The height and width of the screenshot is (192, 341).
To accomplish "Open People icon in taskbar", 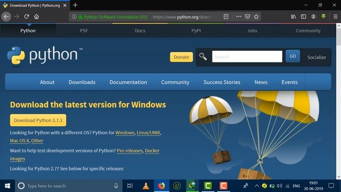I will tap(246, 186).
